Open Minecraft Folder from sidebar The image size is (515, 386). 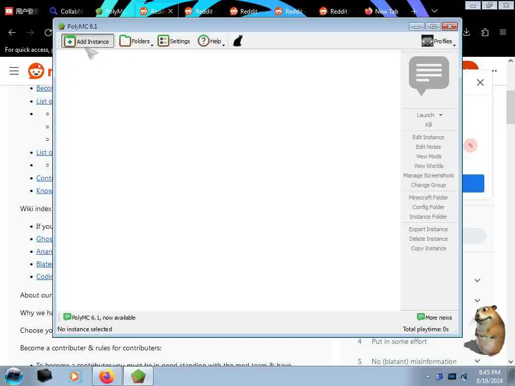coord(428,198)
